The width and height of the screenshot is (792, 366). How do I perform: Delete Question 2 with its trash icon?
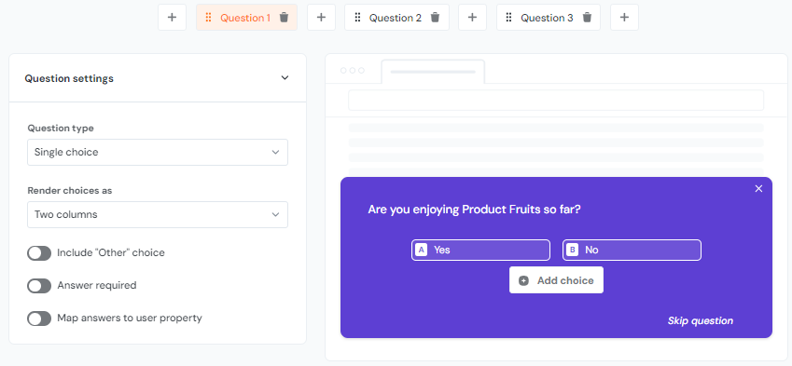click(x=435, y=18)
